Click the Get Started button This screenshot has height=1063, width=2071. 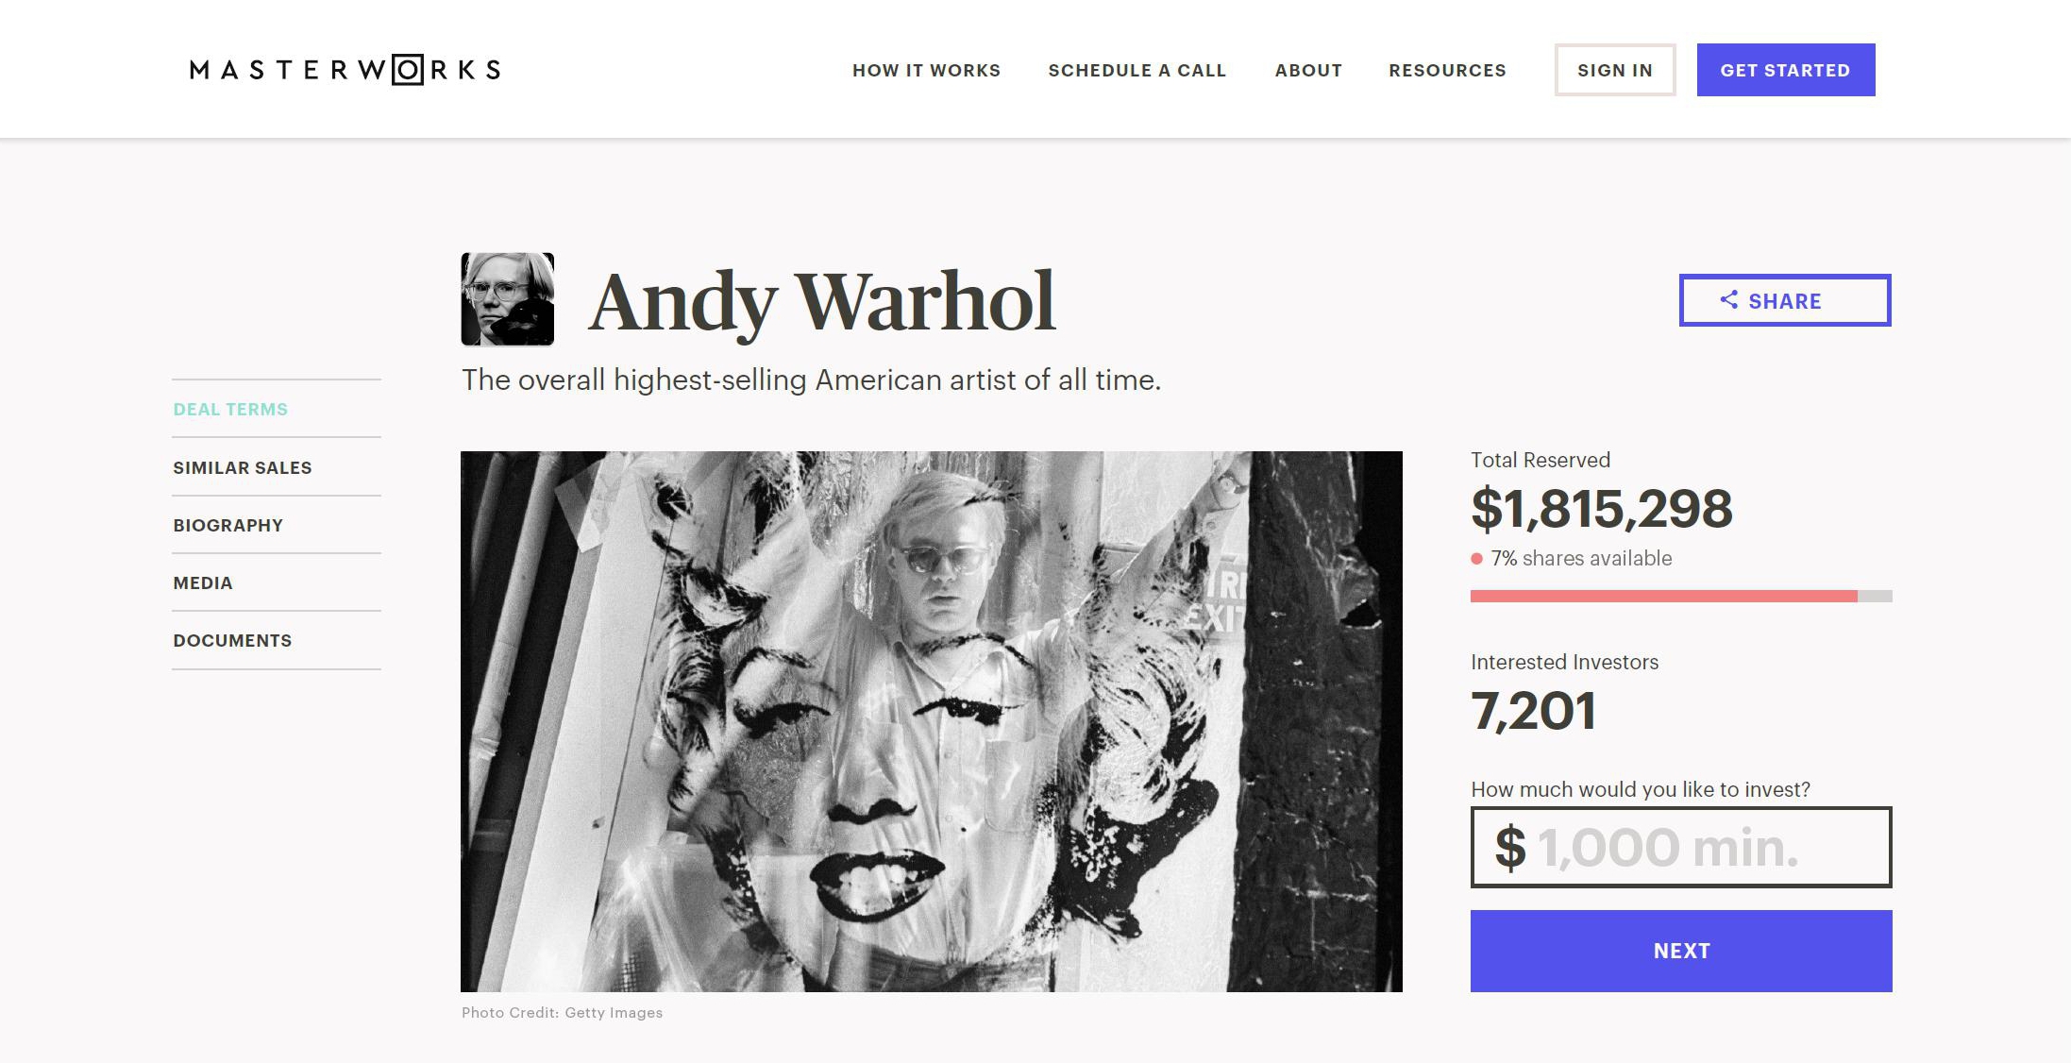[1786, 70]
